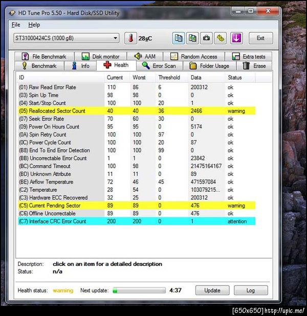Click the HD Tune title bar app icon
Screen dimensions: 307x316
pos(12,13)
